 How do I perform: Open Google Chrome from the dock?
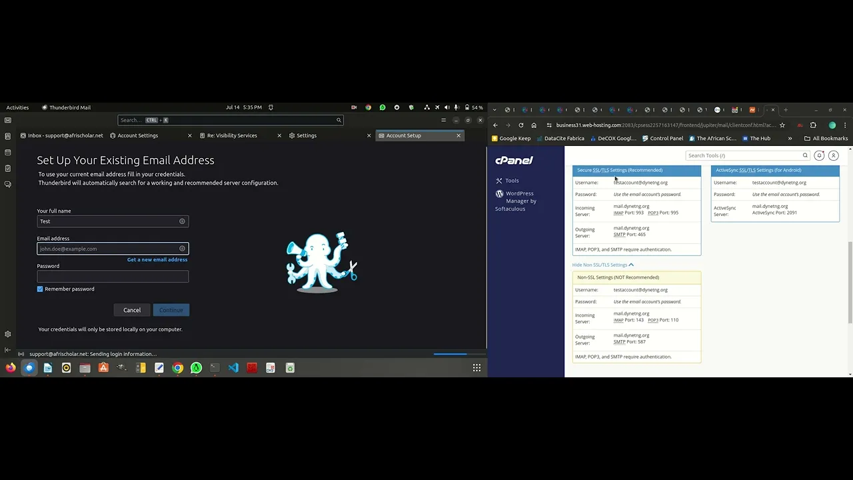tap(177, 367)
